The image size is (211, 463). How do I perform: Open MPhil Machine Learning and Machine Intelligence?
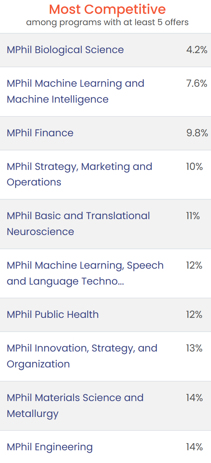click(x=76, y=91)
